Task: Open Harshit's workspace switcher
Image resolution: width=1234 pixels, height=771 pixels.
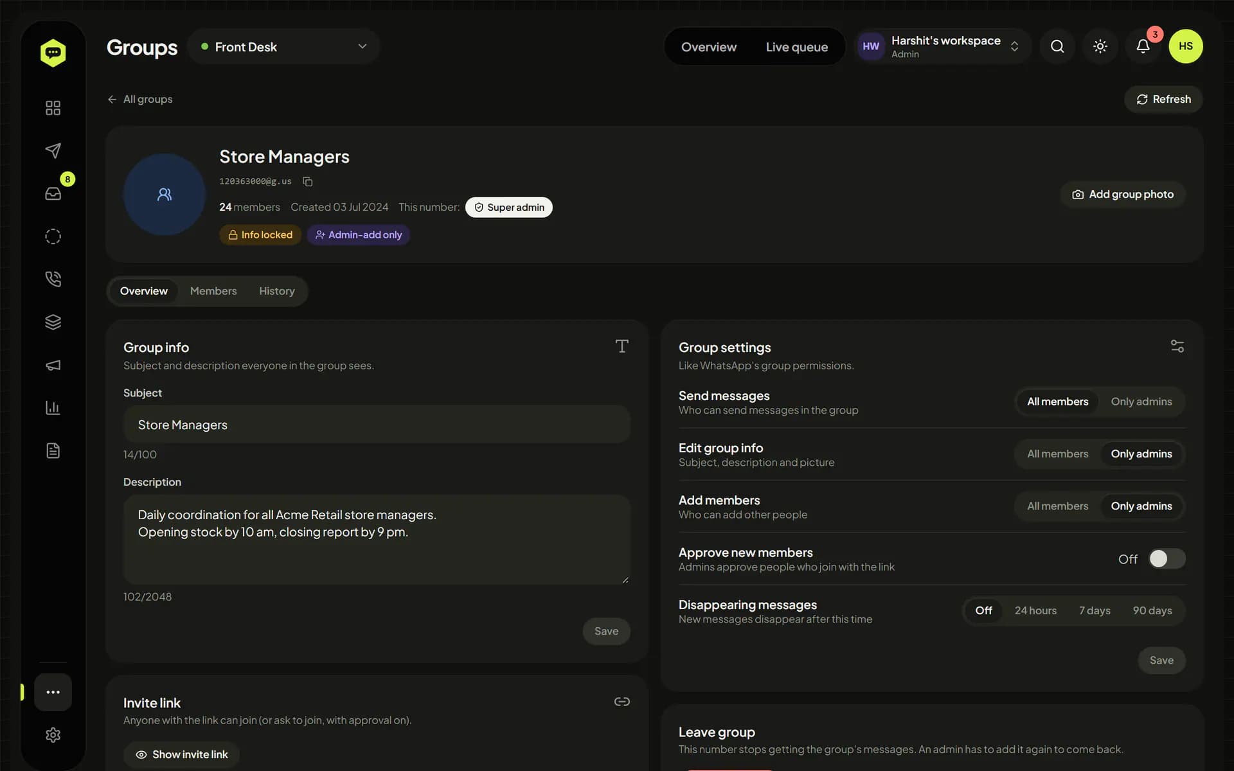Action: (x=942, y=46)
